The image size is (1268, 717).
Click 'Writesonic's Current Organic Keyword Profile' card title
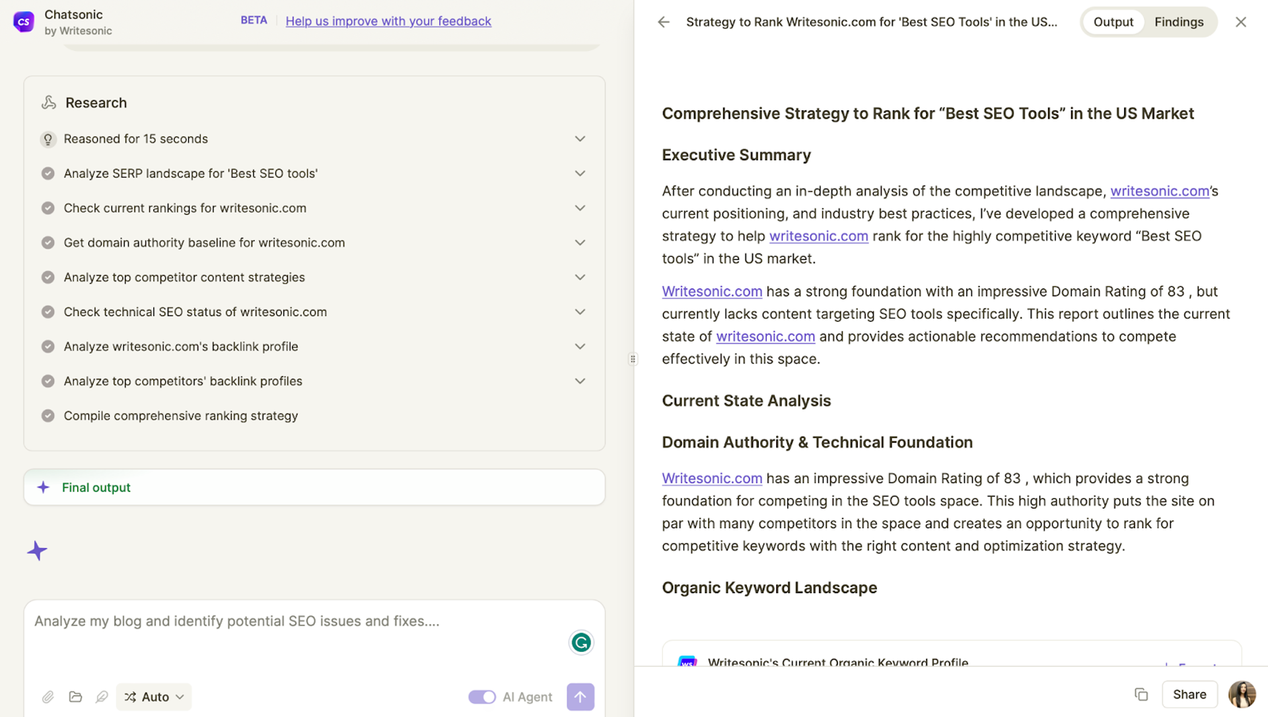[x=838, y=662]
